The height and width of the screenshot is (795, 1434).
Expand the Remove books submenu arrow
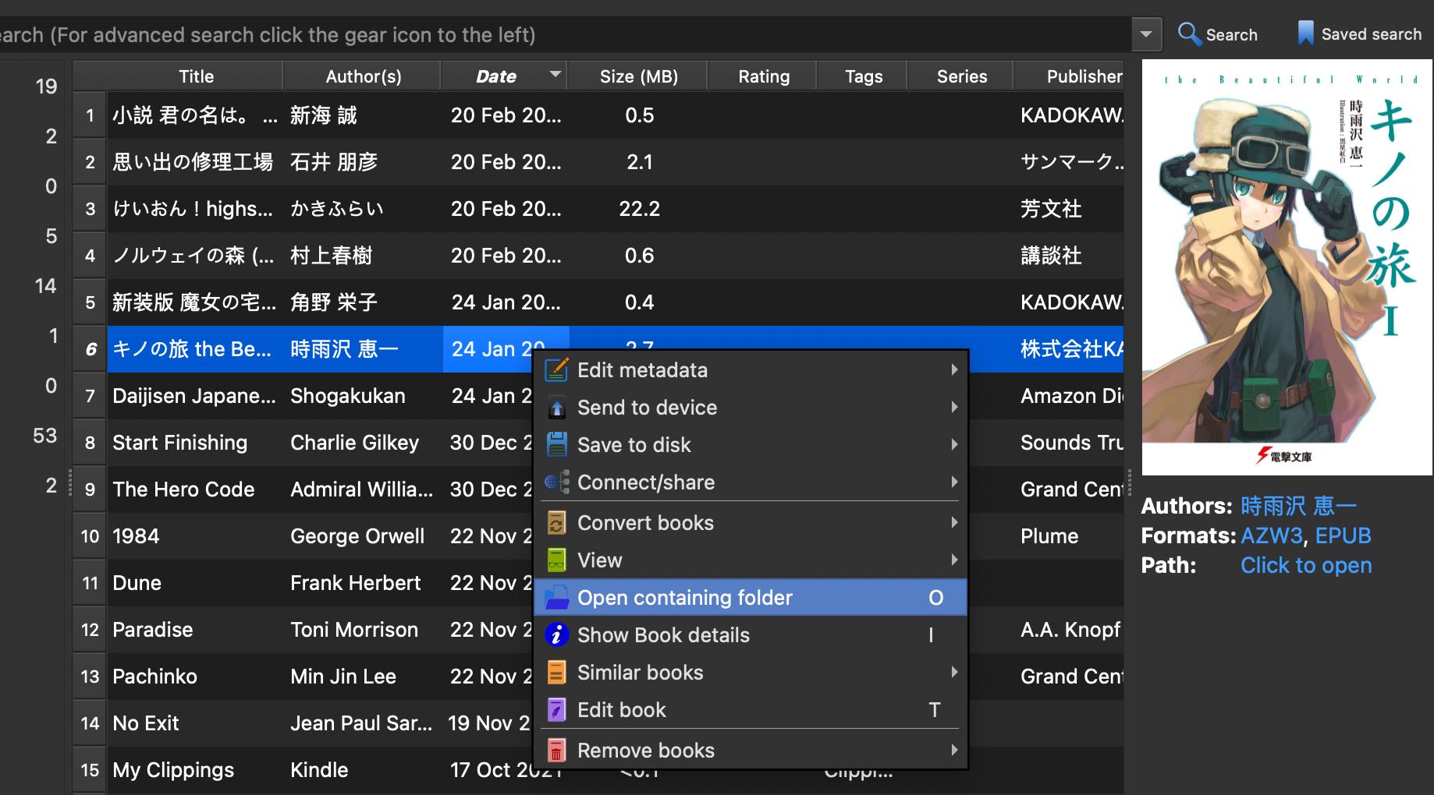[954, 751]
